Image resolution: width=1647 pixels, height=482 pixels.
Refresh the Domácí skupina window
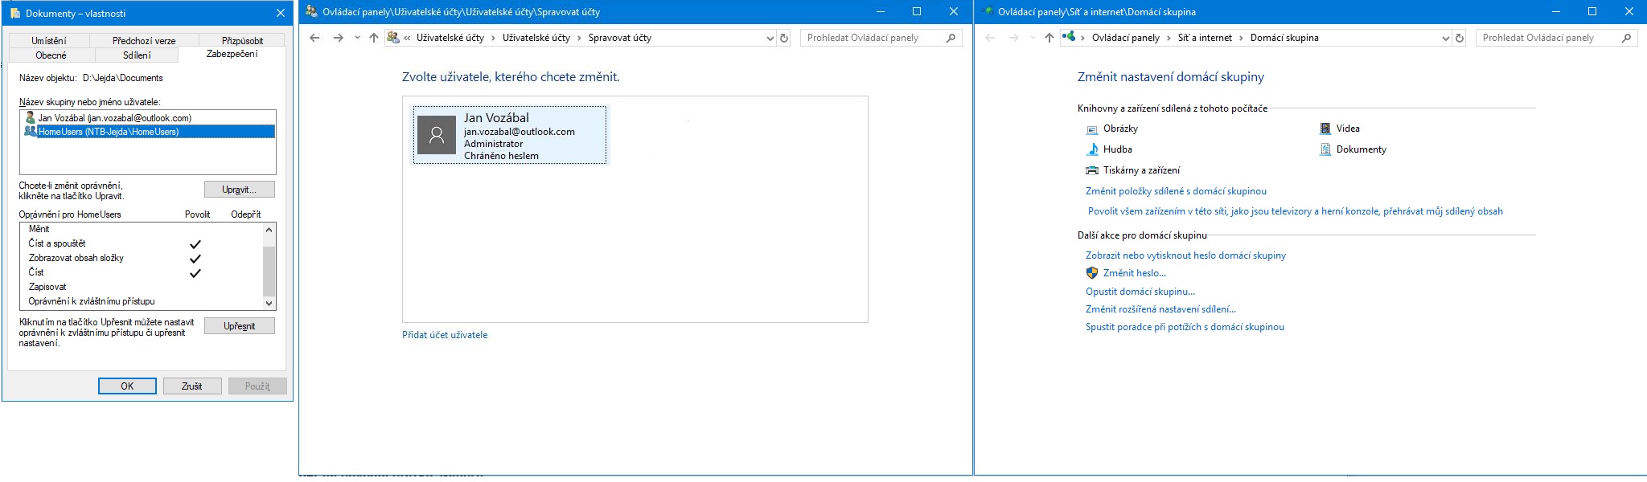pos(1460,38)
